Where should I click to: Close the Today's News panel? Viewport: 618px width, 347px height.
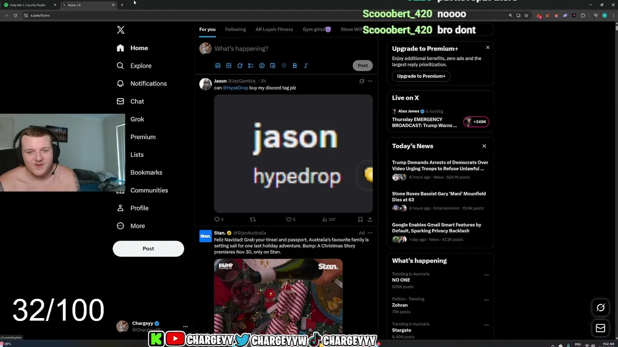pos(484,146)
